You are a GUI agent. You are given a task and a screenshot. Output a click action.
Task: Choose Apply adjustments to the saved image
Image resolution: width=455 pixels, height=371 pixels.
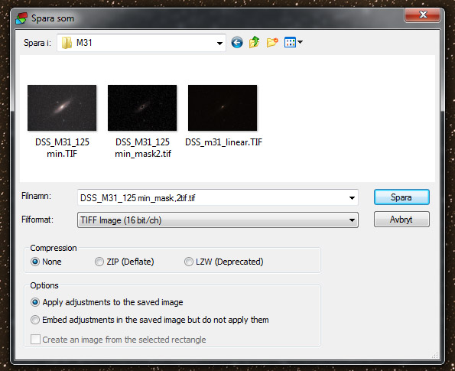click(35, 302)
